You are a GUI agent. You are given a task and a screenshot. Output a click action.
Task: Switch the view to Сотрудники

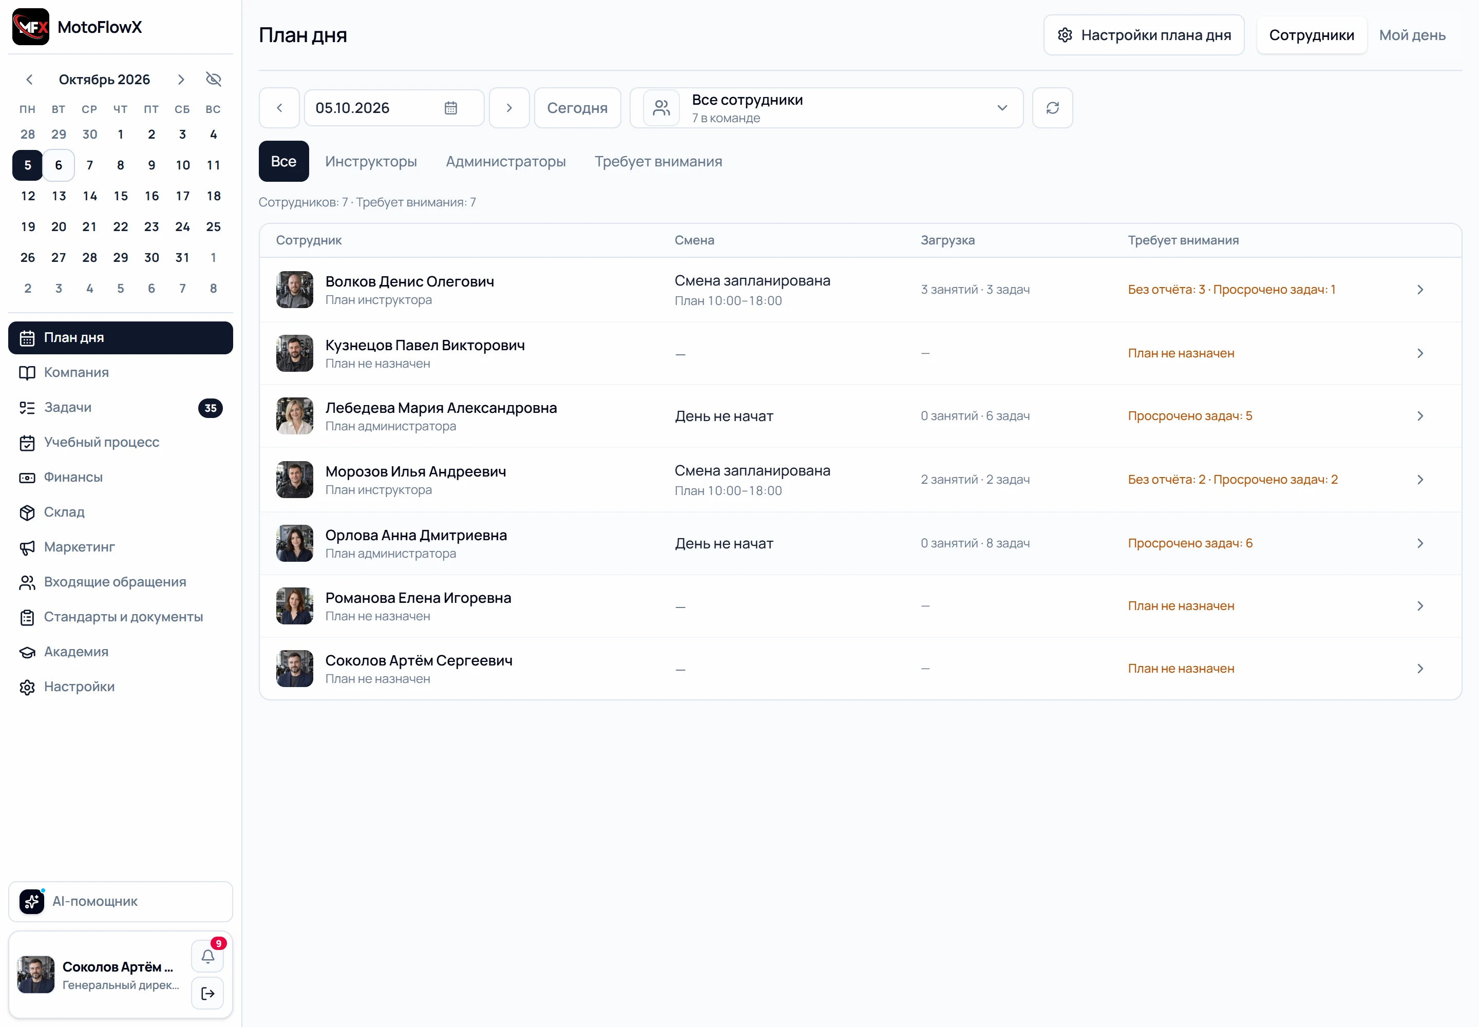pyautogui.click(x=1311, y=35)
